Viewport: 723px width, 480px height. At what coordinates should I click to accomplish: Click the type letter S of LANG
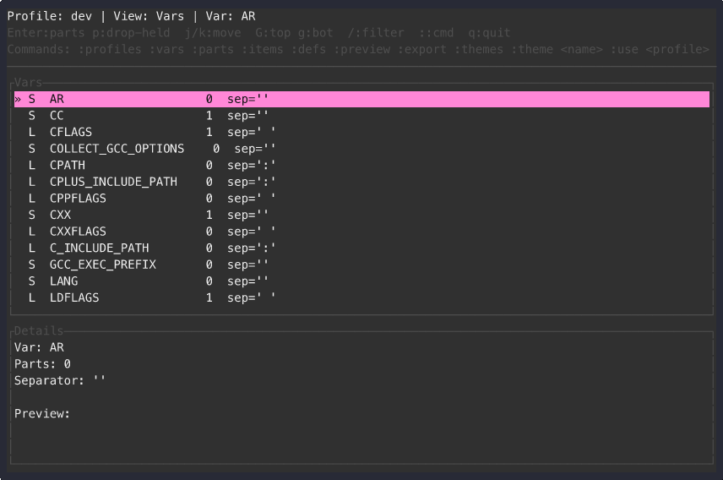pos(32,281)
